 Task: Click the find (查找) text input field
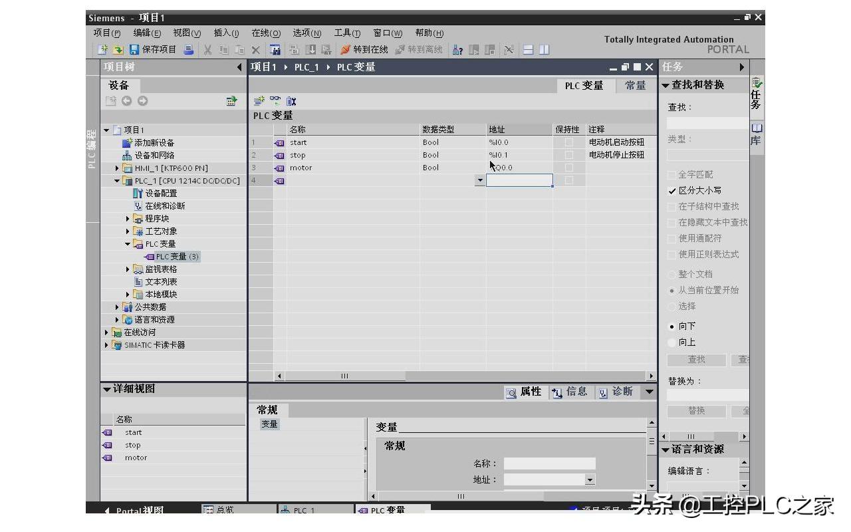coord(707,123)
